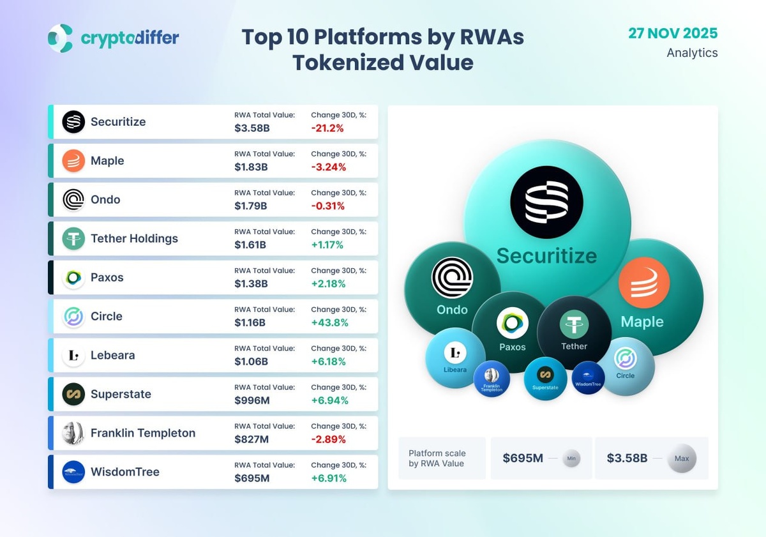Click the 'Maple' name in the list
Screen dimensions: 766x537
107,161
